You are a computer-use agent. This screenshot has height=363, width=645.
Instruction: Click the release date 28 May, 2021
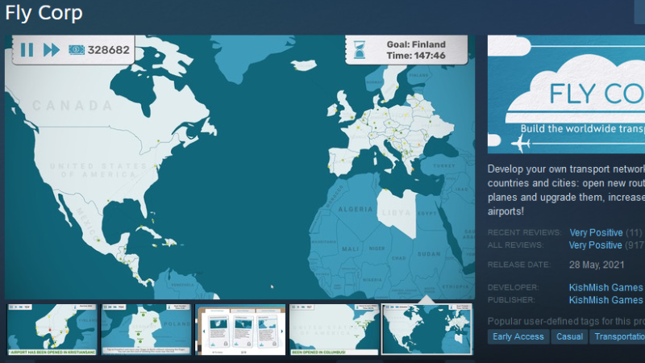(x=597, y=265)
